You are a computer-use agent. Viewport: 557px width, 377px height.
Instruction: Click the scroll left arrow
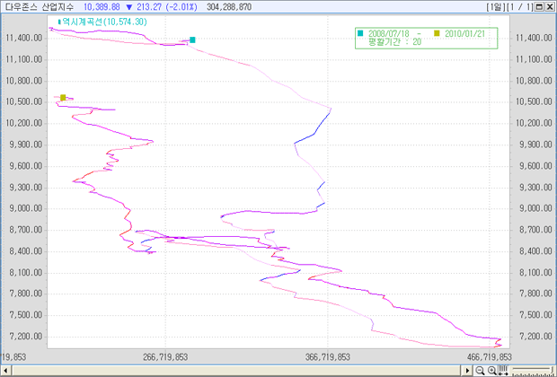tap(5, 370)
